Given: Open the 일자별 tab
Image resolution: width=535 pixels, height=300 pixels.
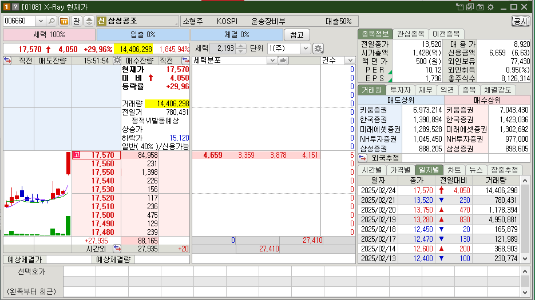Looking at the screenshot, I should [429, 170].
